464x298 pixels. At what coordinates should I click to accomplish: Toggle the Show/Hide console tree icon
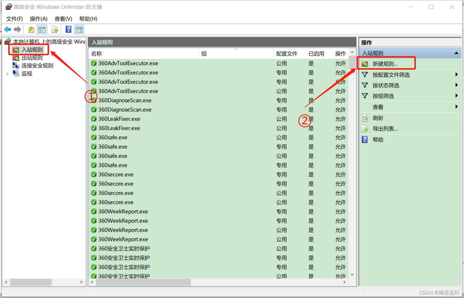pyautogui.click(x=42, y=29)
